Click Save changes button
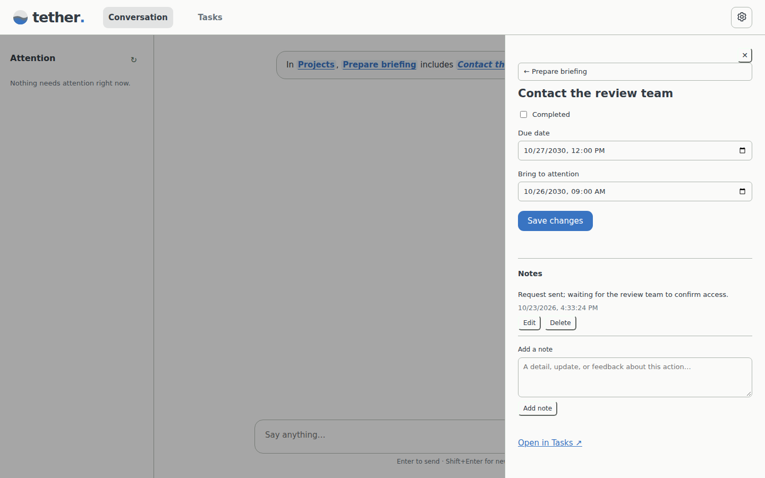765x478 pixels. coord(555,221)
